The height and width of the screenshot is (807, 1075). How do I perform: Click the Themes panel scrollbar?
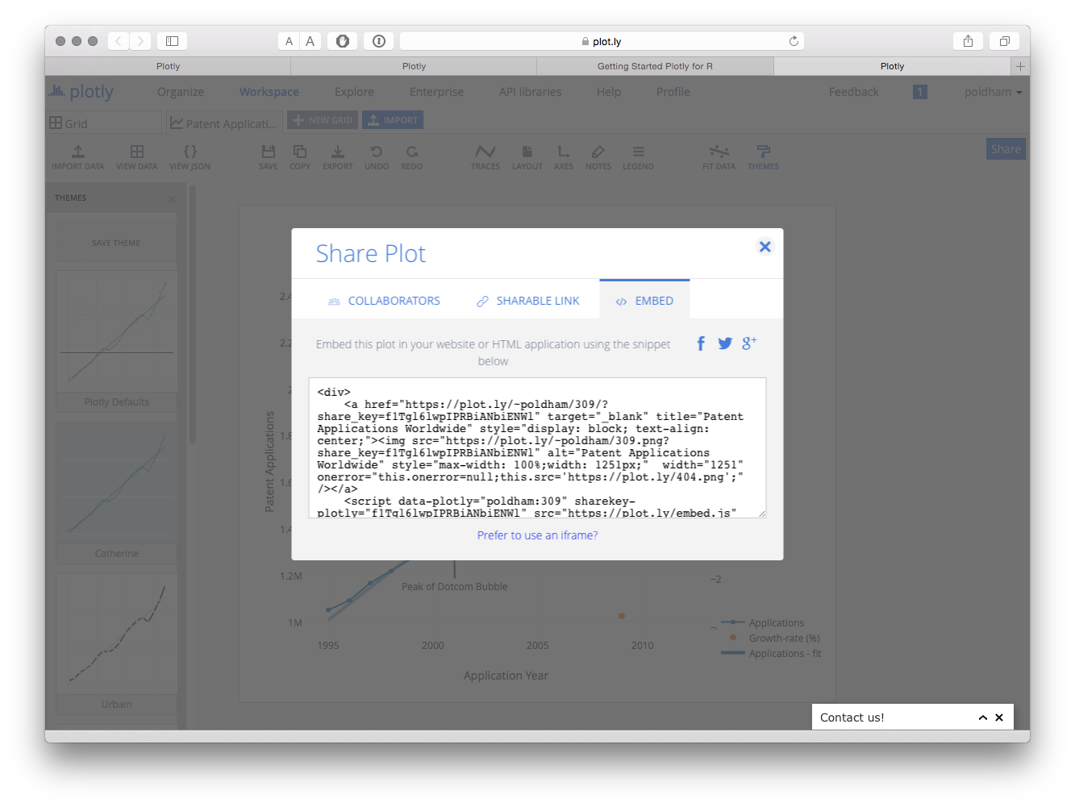[192, 314]
